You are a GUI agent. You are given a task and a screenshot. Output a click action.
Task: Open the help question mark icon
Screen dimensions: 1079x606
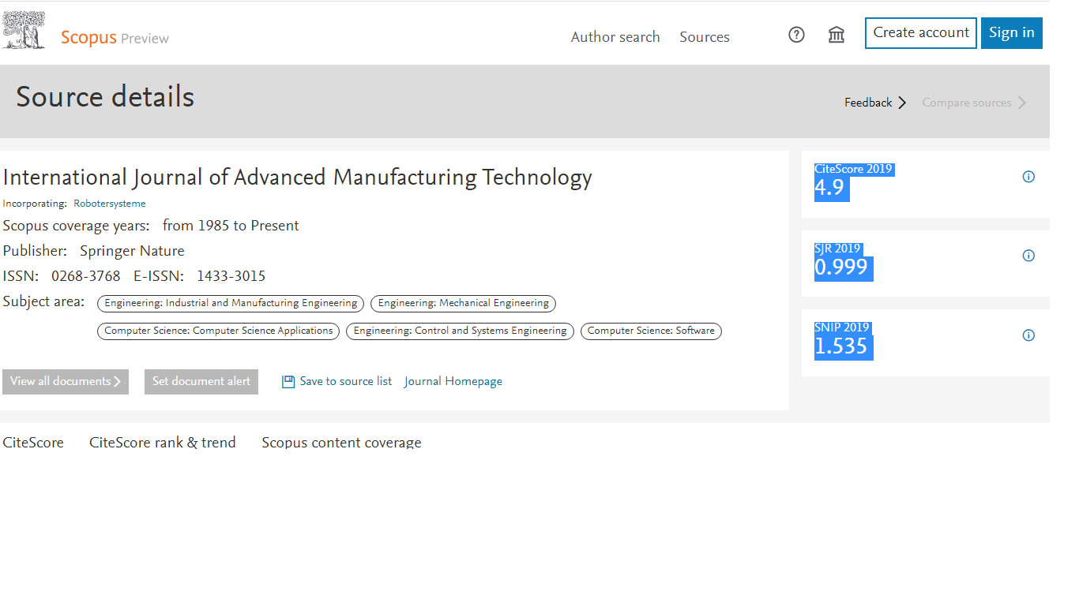[x=796, y=35]
